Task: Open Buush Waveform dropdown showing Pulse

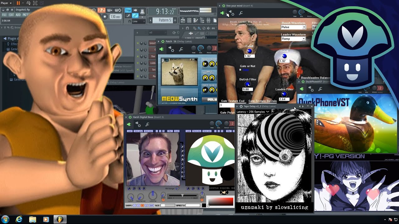Action: coord(294,27)
